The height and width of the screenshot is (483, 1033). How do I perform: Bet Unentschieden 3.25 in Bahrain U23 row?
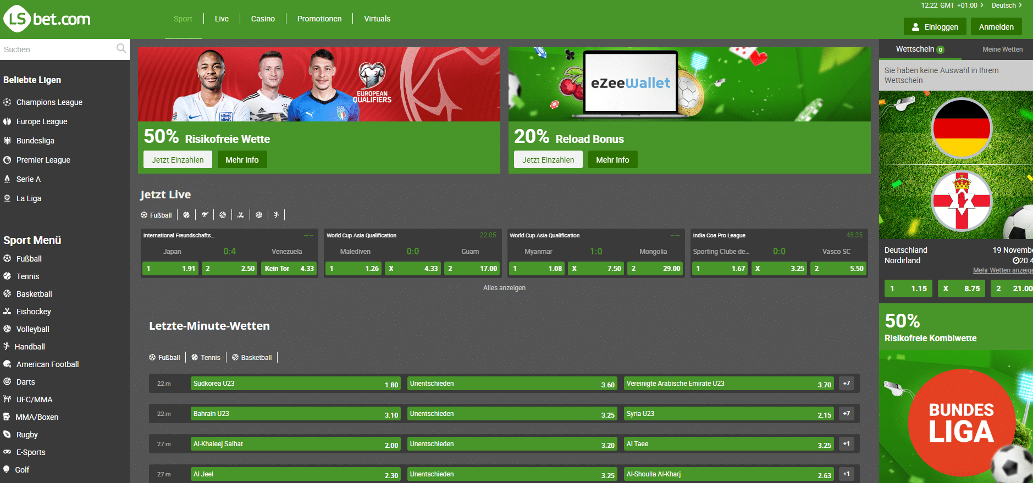click(x=512, y=414)
